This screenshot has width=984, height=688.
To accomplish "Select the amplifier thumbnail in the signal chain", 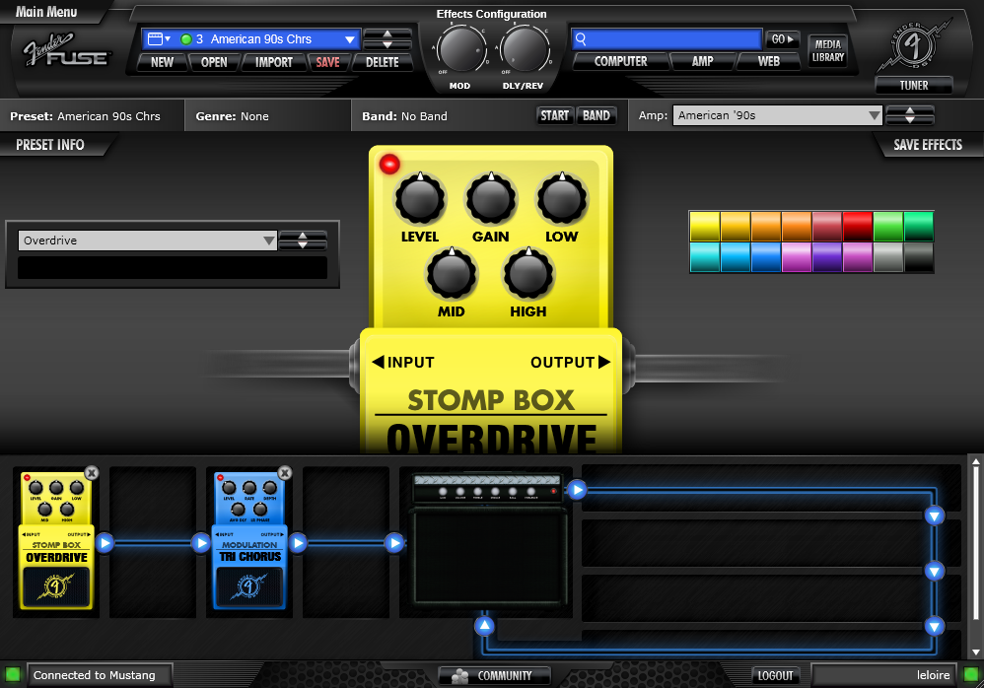I will tap(488, 540).
